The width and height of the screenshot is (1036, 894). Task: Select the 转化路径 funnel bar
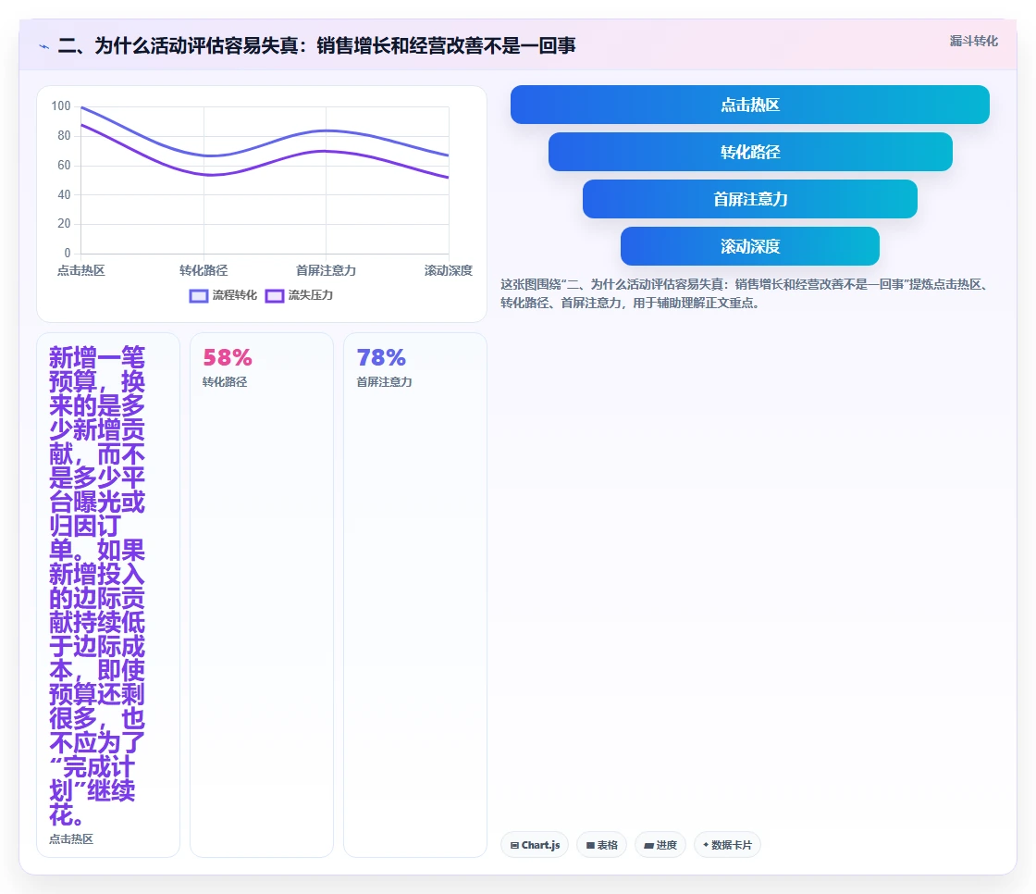point(750,152)
